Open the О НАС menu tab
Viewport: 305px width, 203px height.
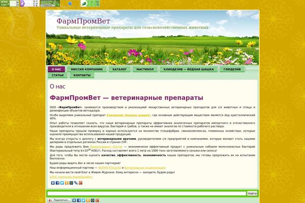pyautogui.click(x=56, y=69)
